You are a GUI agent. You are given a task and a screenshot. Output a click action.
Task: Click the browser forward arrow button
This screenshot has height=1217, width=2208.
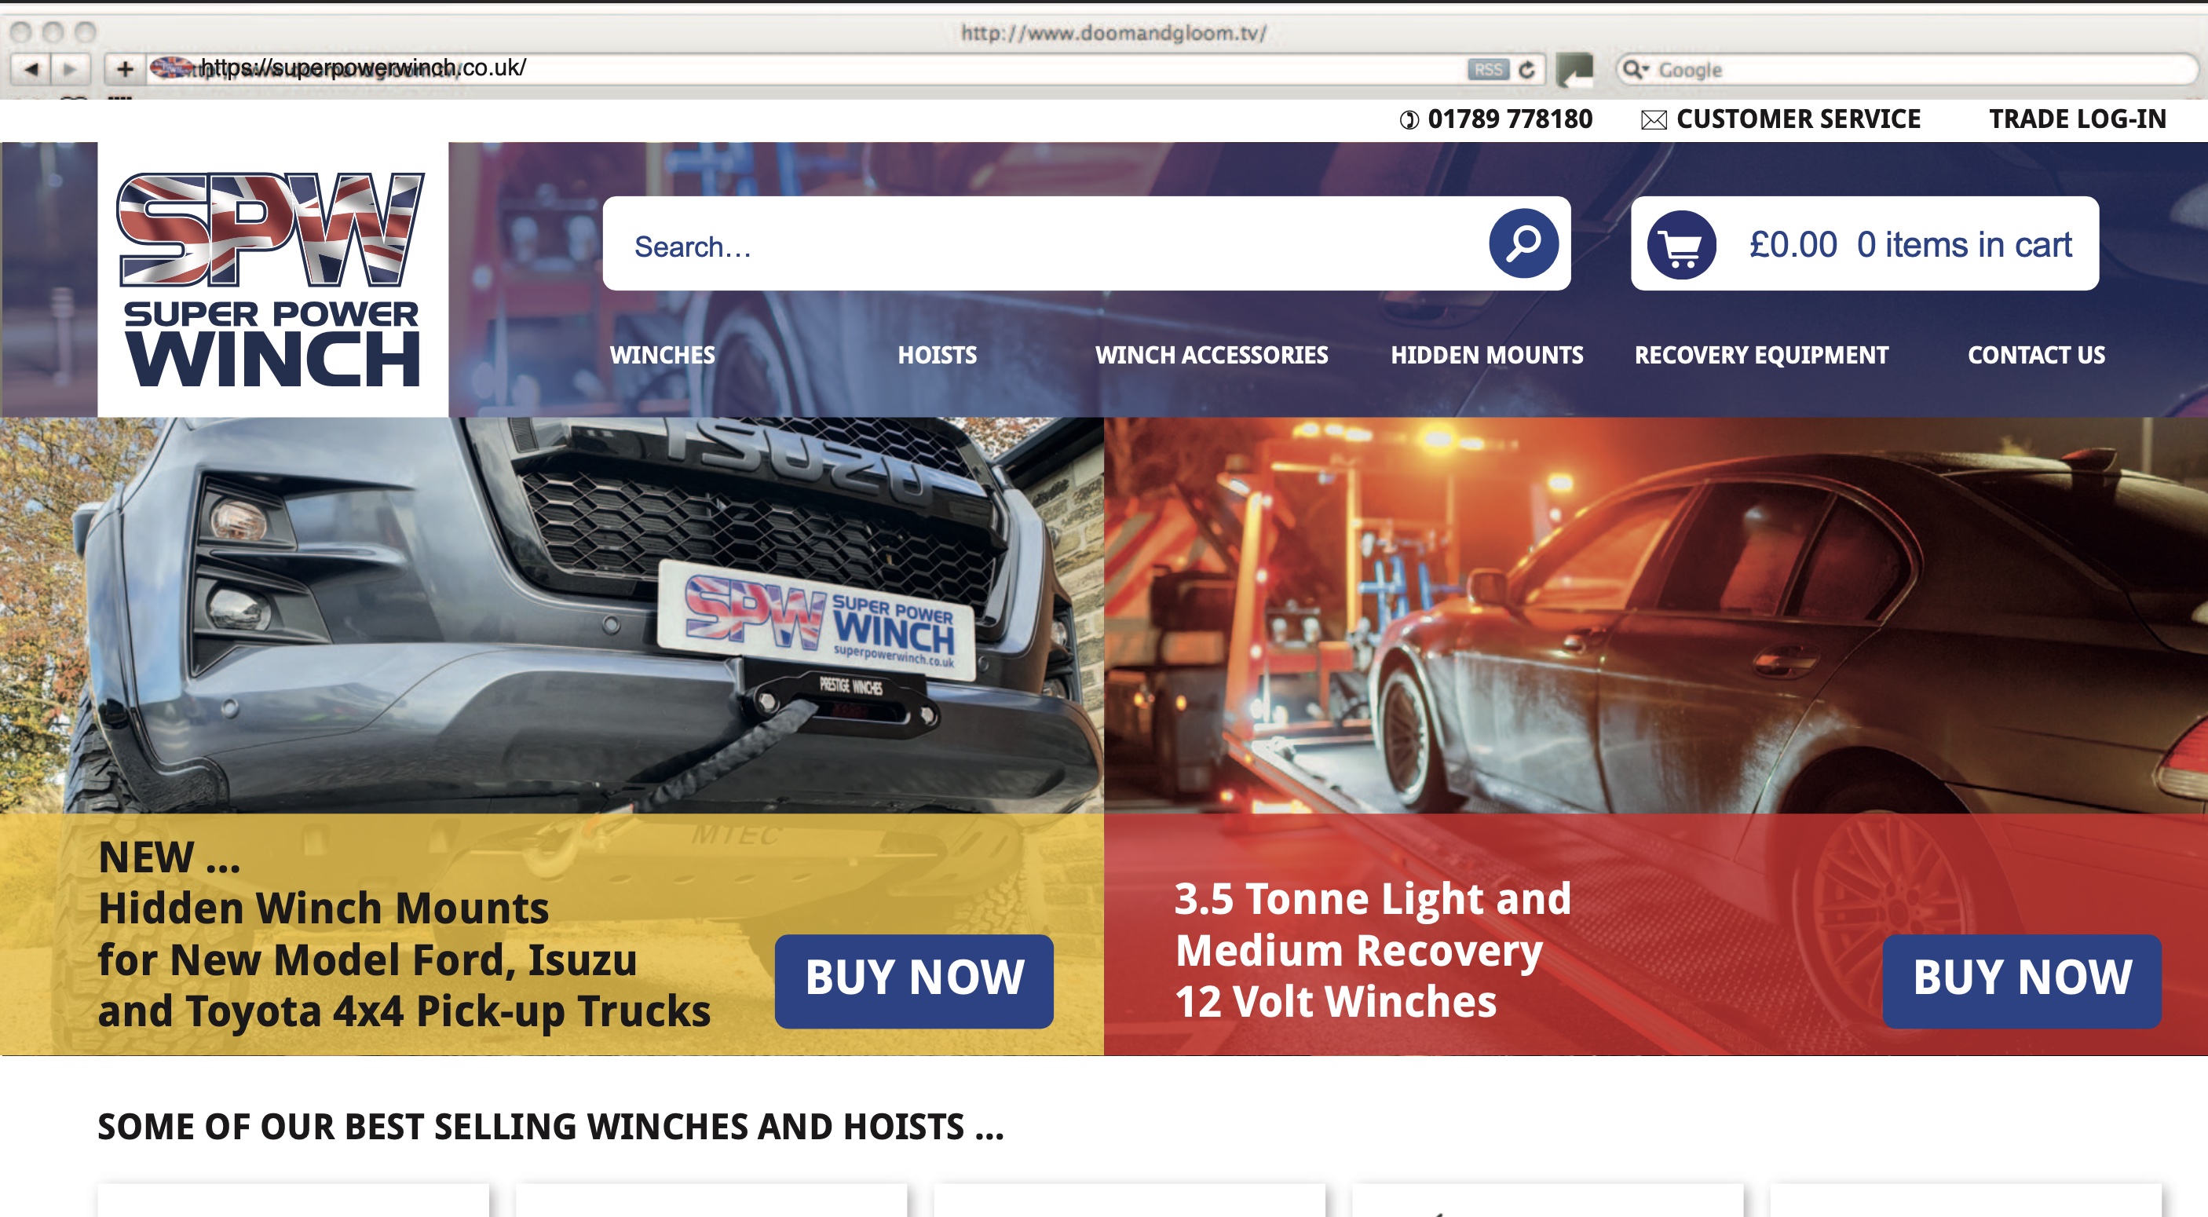[71, 68]
